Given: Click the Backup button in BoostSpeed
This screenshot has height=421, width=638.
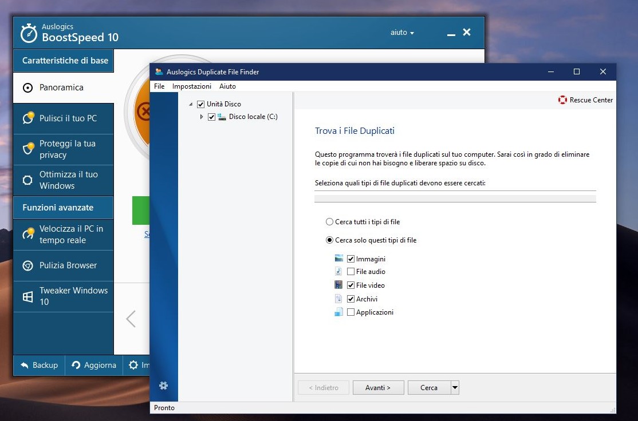Looking at the screenshot, I should pos(39,366).
